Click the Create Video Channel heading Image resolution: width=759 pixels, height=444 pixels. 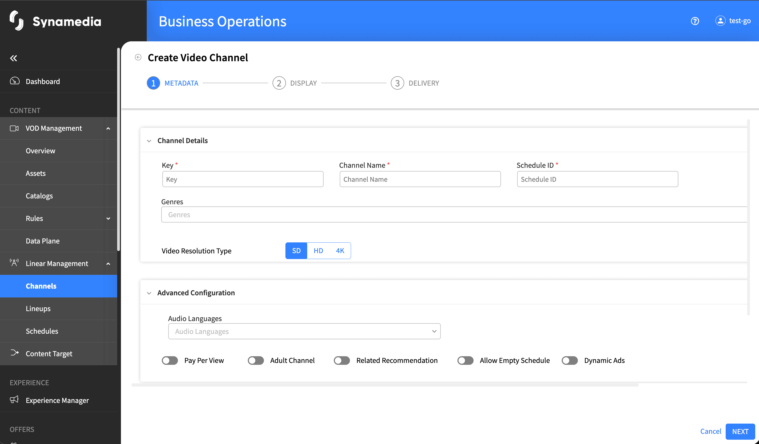(198, 57)
